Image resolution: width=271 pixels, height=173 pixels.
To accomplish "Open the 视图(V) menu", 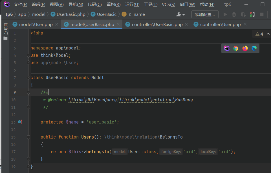I will (x=56, y=4).
